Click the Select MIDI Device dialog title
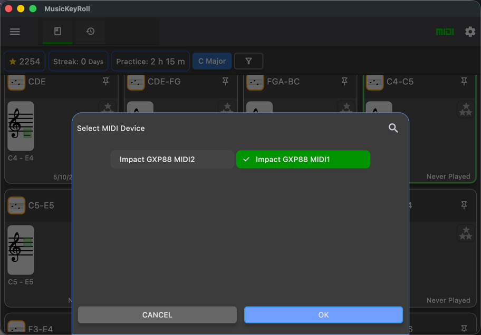Screen dimensions: 481x335 (x=111, y=128)
